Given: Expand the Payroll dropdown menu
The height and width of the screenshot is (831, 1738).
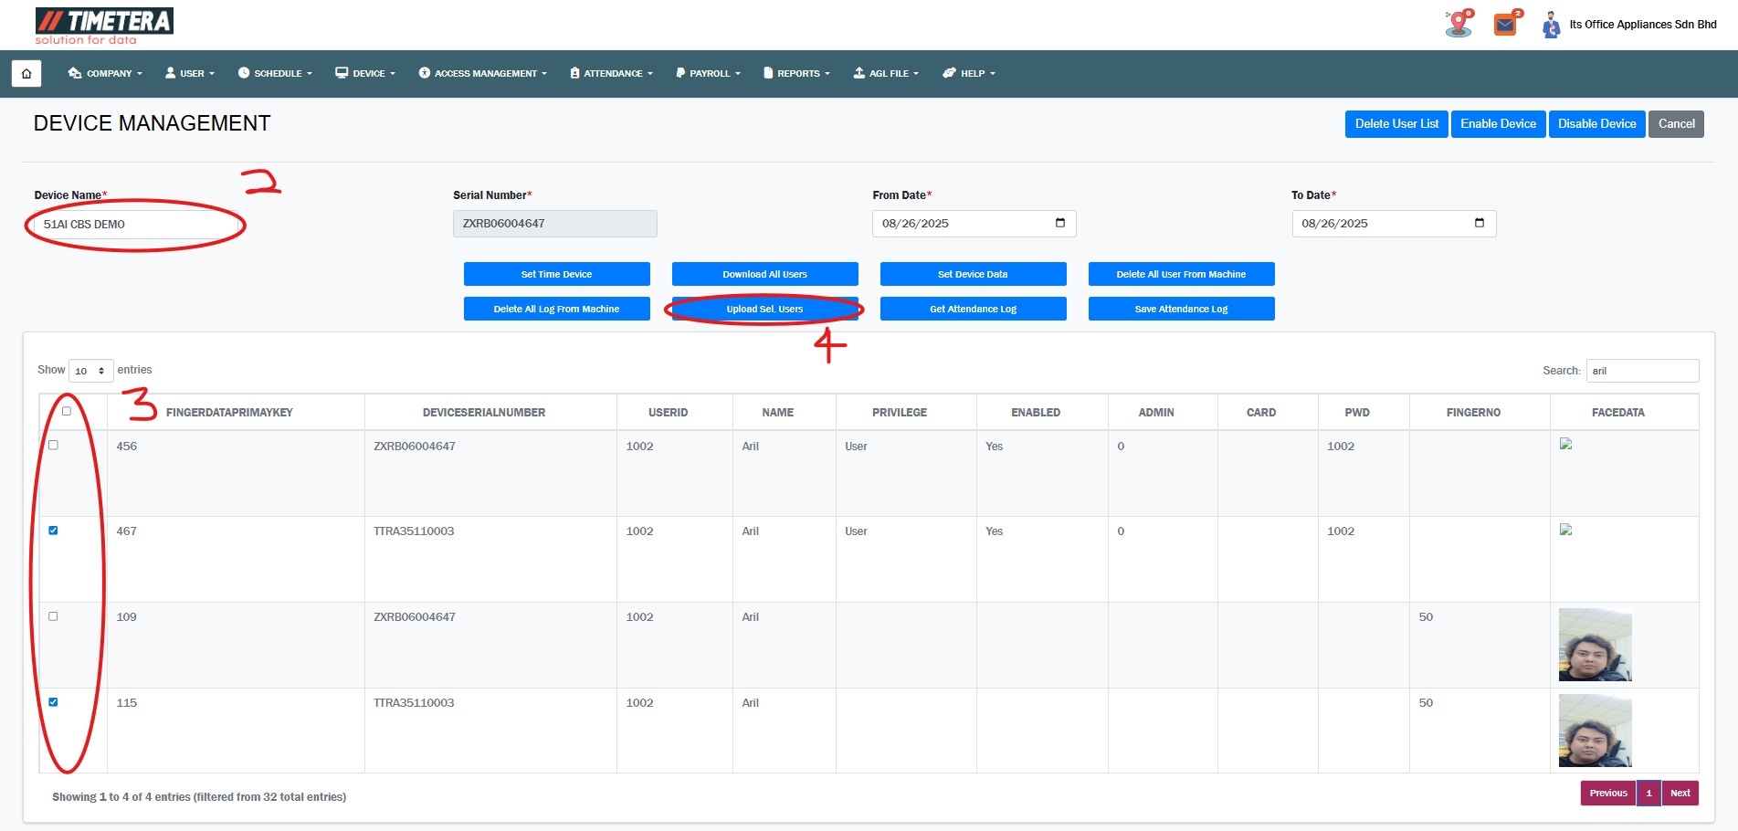Looking at the screenshot, I should click(x=708, y=73).
